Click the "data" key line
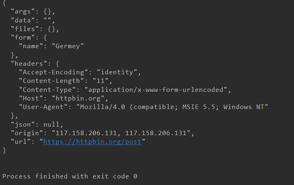The width and height of the screenshot is (294, 185). pos(33,20)
